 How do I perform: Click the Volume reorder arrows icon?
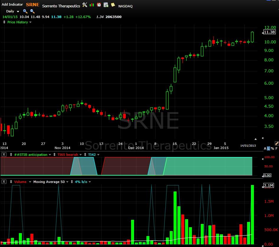coord(11,181)
